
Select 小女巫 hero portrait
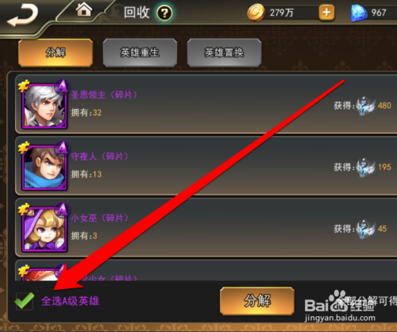[x=44, y=229]
